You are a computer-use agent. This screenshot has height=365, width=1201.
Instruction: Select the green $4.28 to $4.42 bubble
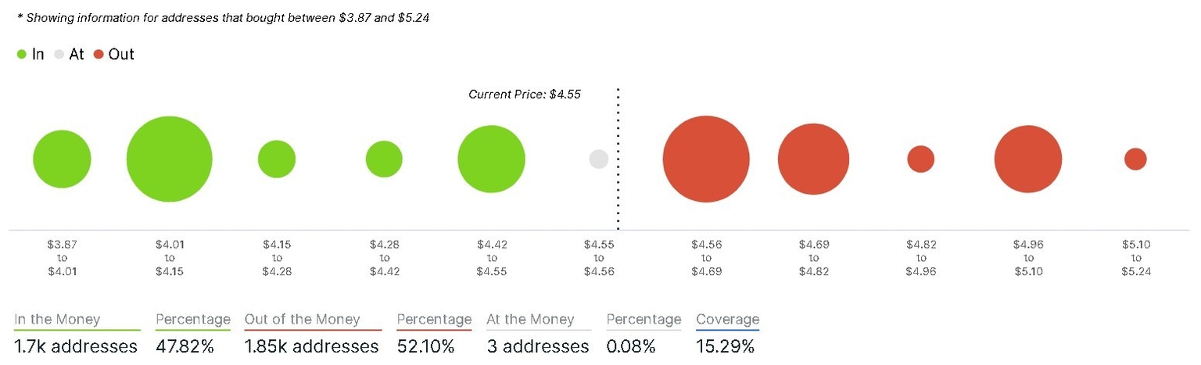coord(384,159)
